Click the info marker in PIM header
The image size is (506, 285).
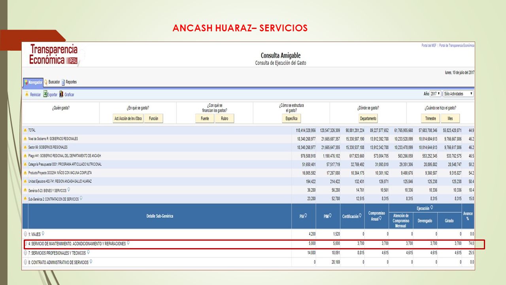(x=330, y=216)
